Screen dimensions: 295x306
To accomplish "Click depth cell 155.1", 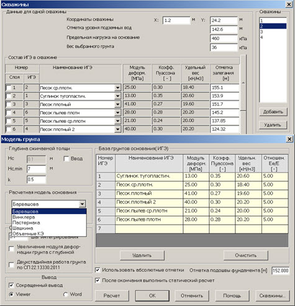I will 225,88.
